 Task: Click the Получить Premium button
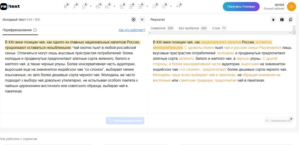pos(241,7)
